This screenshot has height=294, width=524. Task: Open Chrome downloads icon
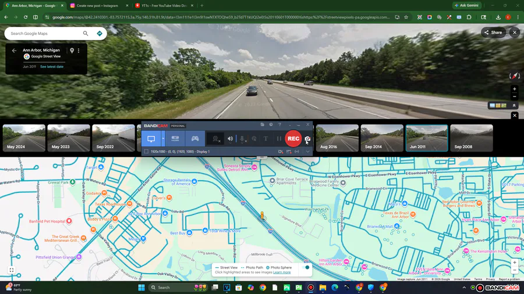coord(498,17)
